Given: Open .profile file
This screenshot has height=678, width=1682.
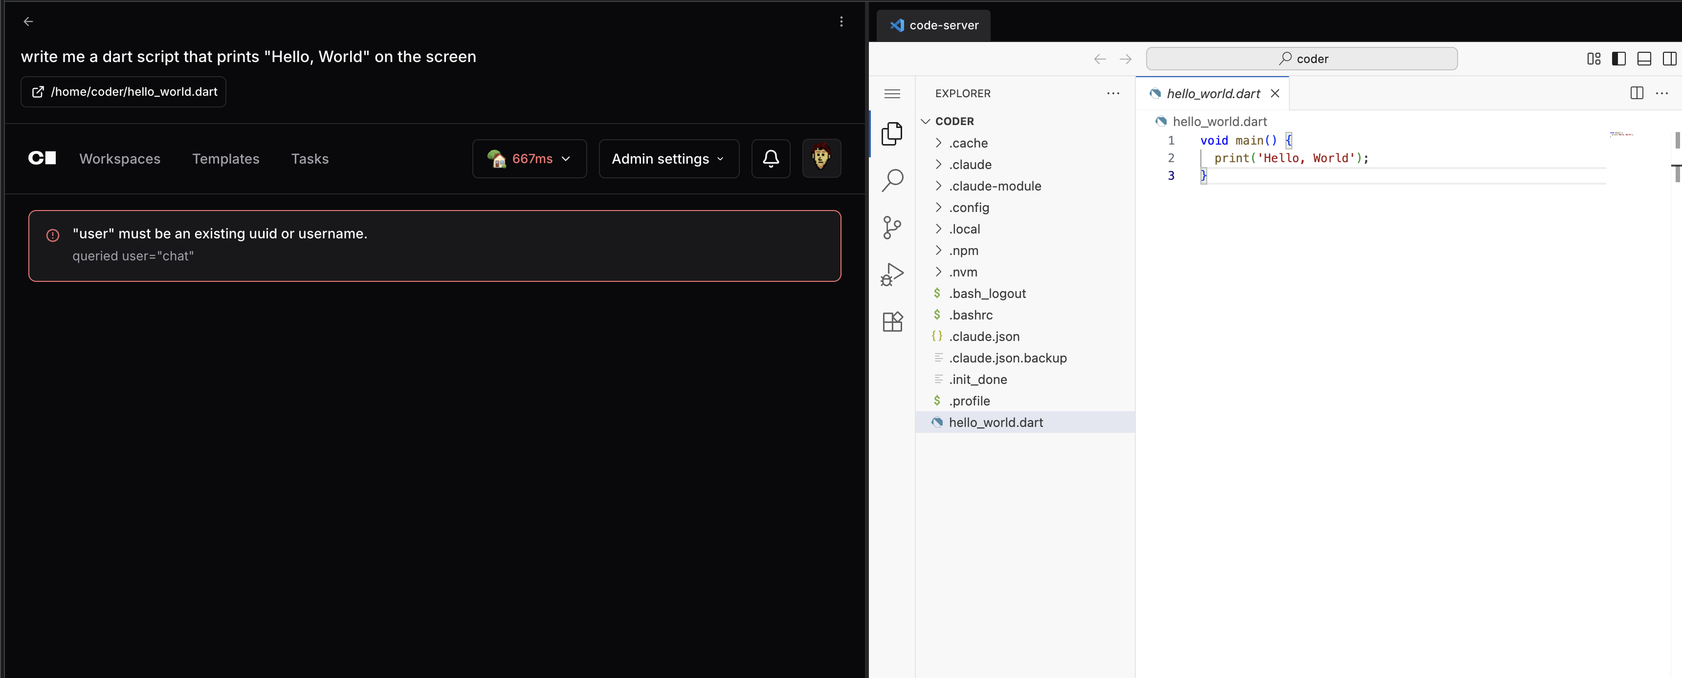Looking at the screenshot, I should (x=1025, y=402).
